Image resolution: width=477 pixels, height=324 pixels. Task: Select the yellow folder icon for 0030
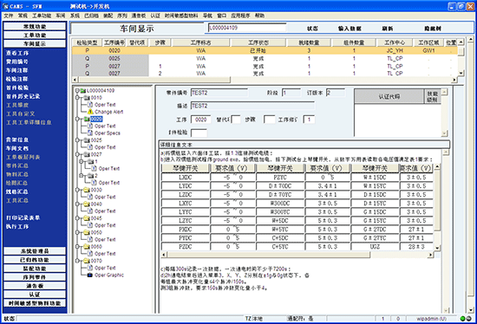point(87,190)
